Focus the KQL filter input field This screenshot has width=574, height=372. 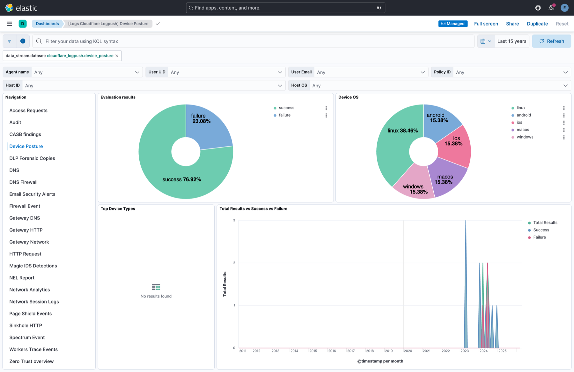click(254, 41)
